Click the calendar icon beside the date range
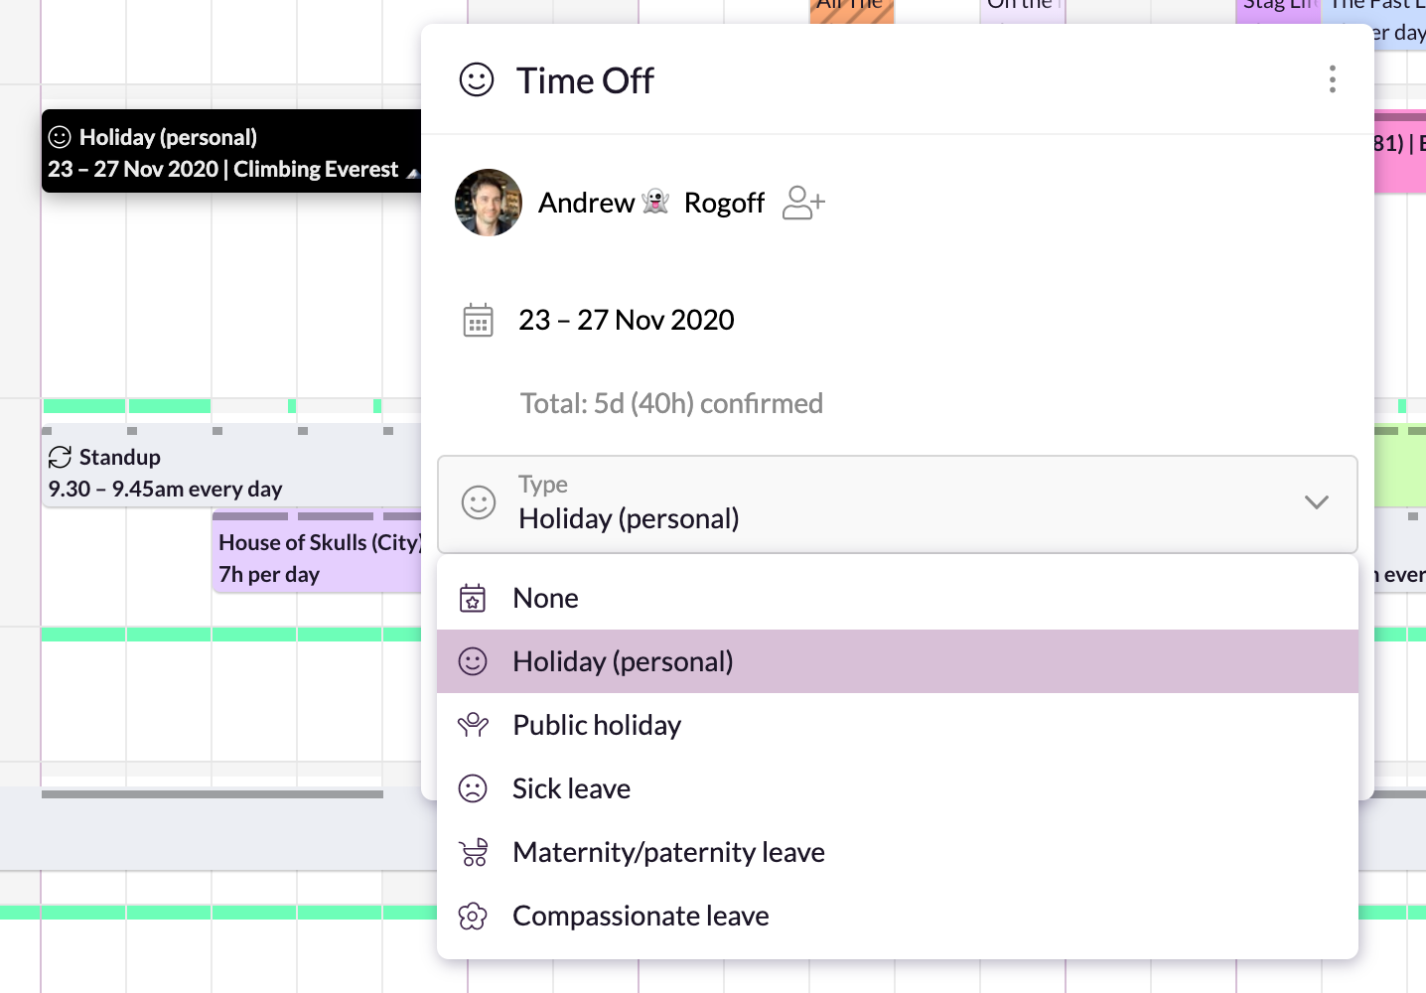 478,321
